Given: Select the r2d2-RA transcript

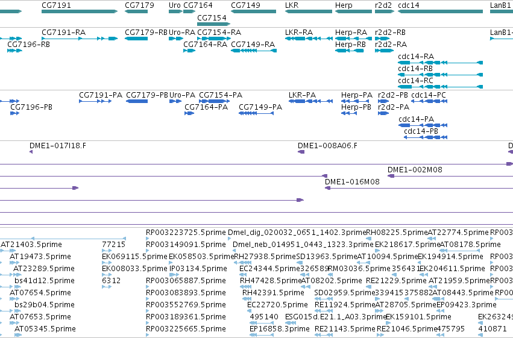Looking at the screenshot, I should pos(384,51).
